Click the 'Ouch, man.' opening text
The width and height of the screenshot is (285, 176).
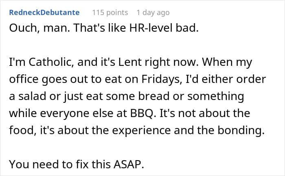point(39,28)
